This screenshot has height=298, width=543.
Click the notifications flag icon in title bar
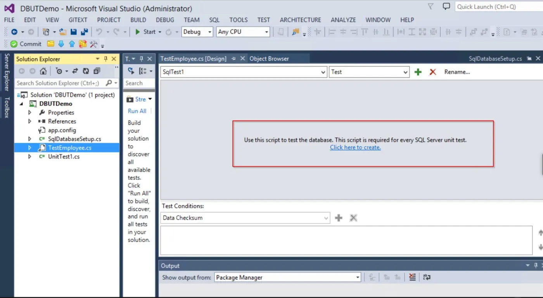click(431, 7)
